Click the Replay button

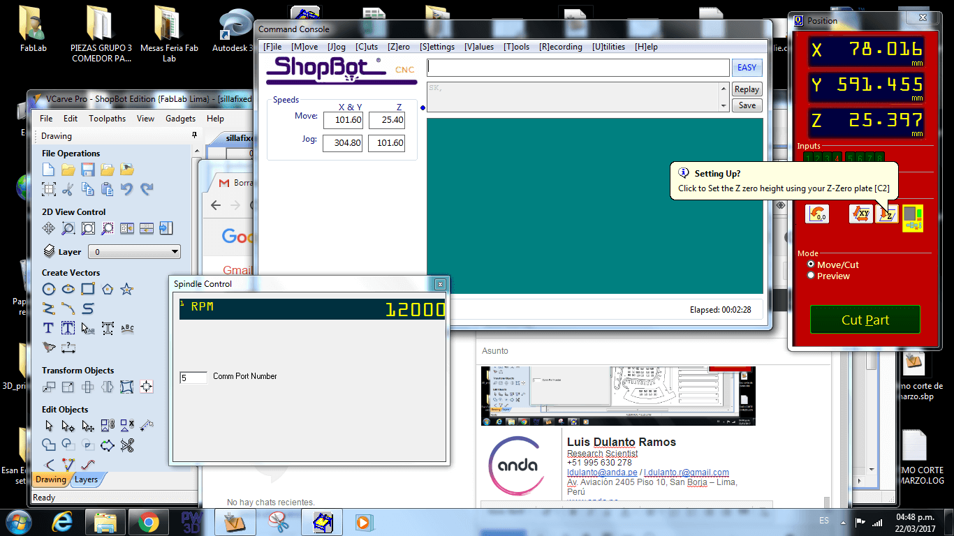[x=747, y=89]
